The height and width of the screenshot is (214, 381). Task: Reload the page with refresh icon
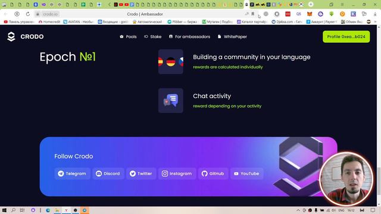pos(28,14)
